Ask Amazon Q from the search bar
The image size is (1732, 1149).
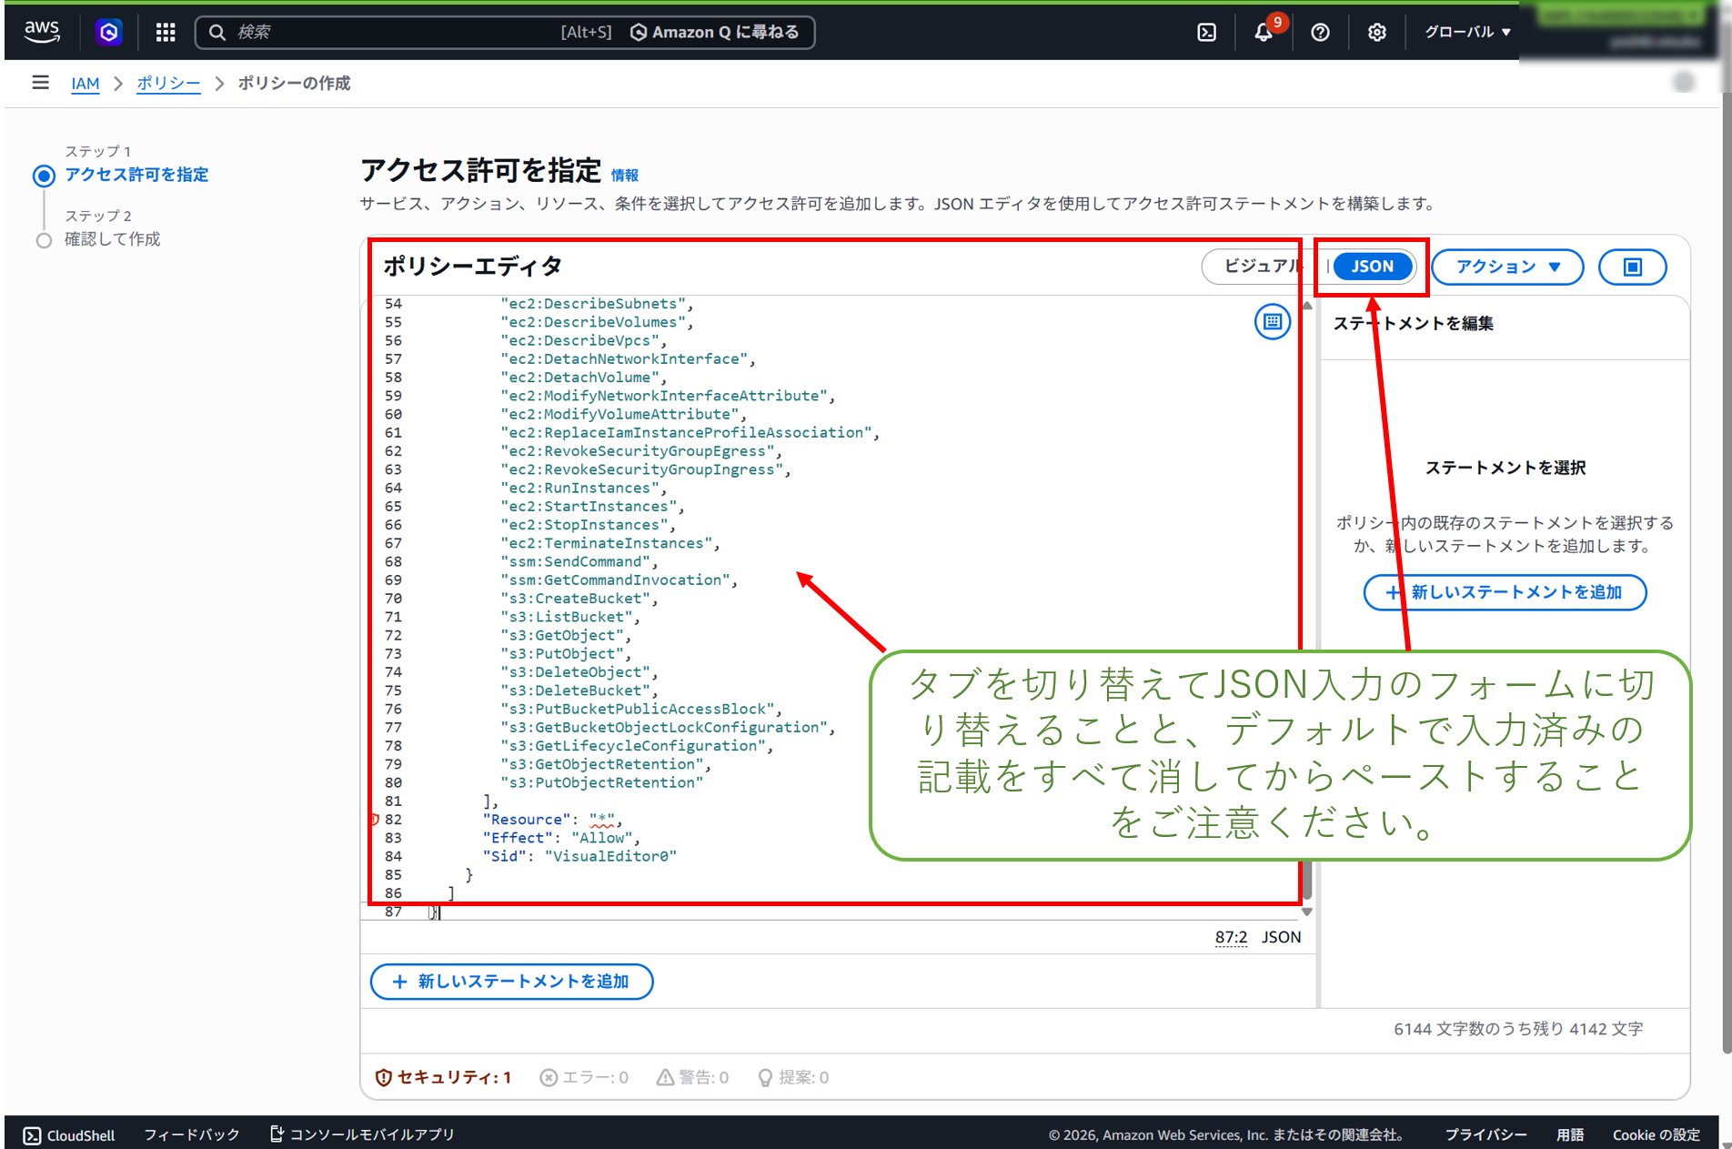(x=714, y=33)
